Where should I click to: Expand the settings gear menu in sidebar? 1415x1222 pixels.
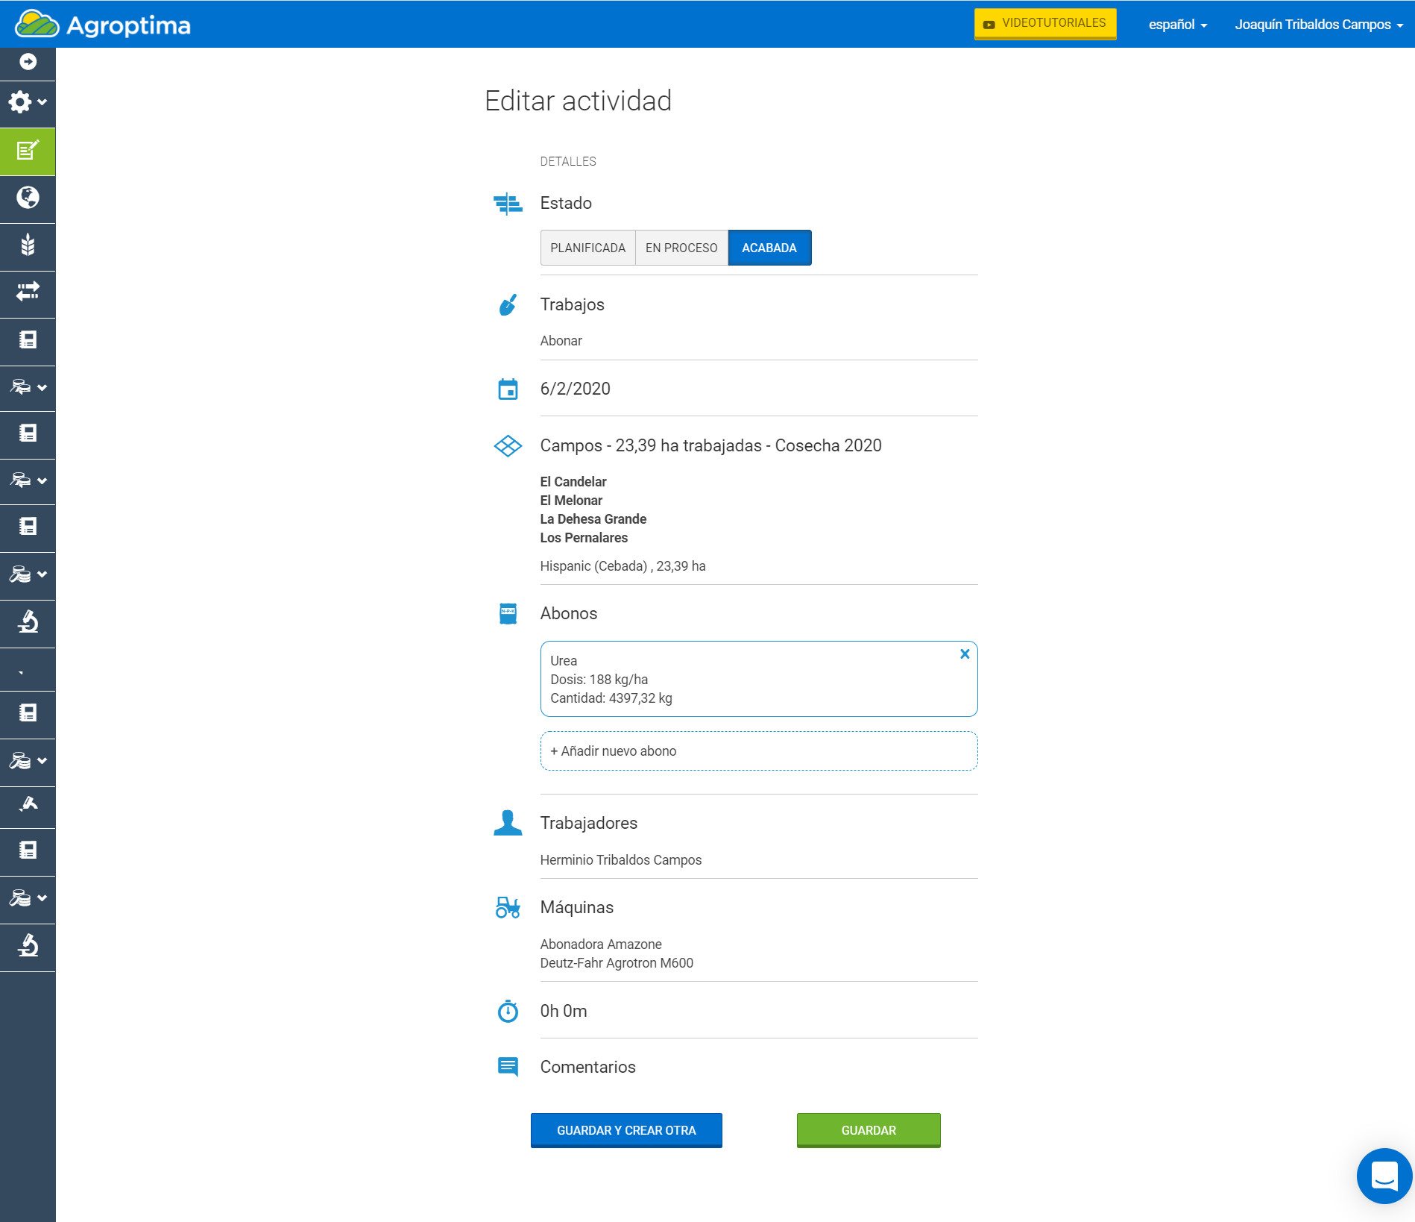(28, 102)
